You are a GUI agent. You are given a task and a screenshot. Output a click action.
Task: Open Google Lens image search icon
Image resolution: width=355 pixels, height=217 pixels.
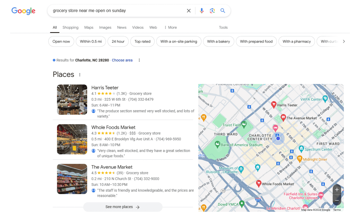pyautogui.click(x=212, y=10)
